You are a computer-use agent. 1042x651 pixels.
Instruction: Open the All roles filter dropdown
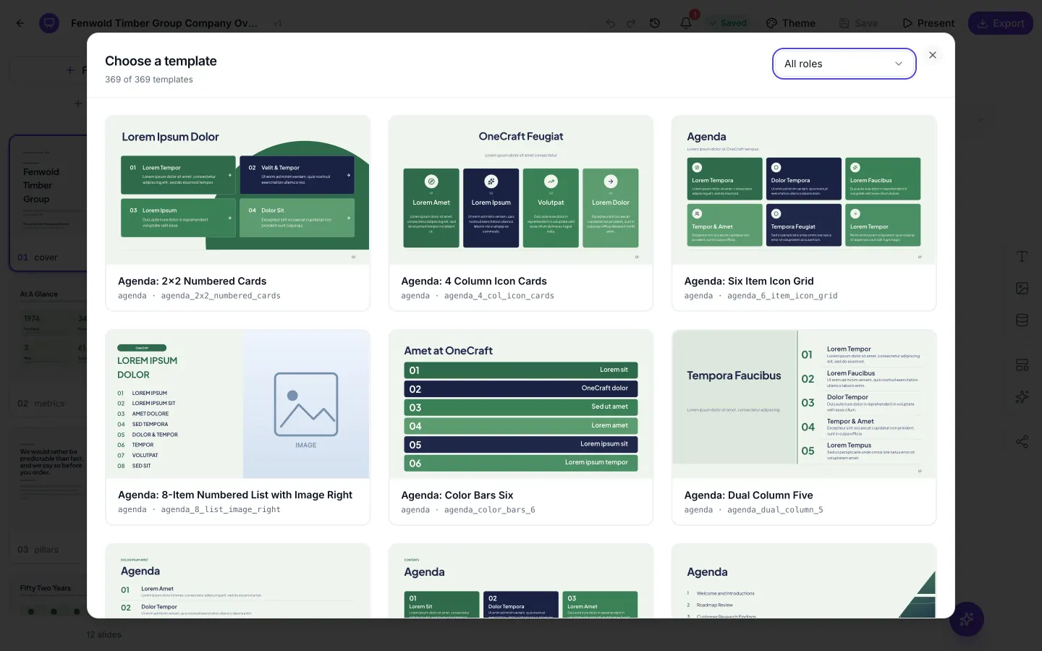(x=844, y=64)
